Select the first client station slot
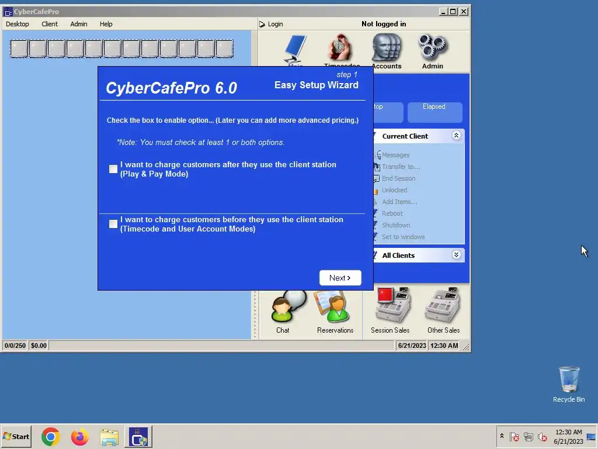Image resolution: width=598 pixels, height=449 pixels. click(19, 49)
